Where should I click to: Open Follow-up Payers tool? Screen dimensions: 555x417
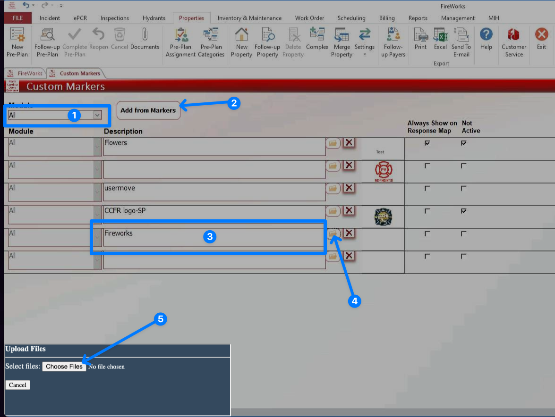pos(393,42)
